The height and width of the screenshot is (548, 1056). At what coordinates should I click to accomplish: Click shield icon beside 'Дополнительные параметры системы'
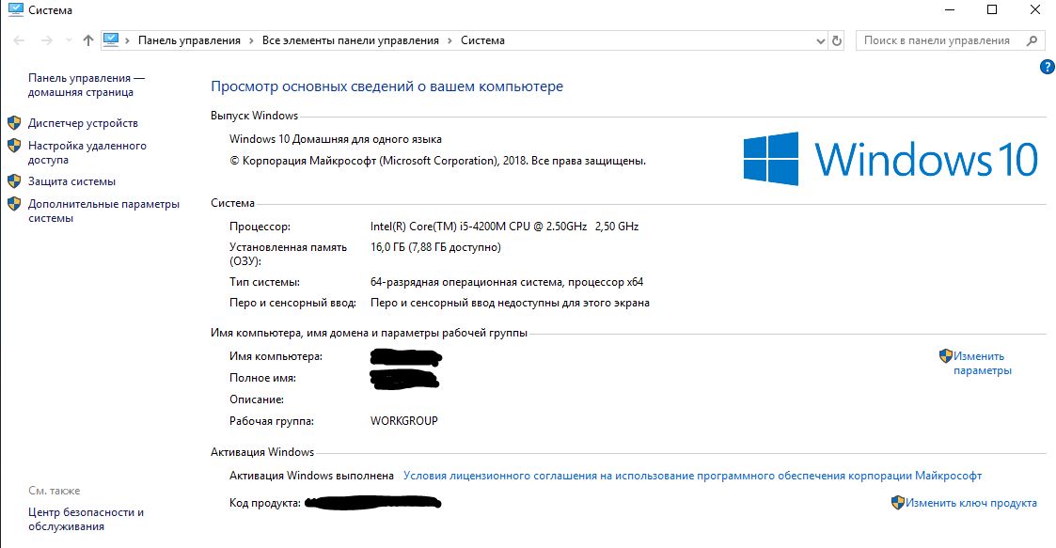click(x=14, y=203)
